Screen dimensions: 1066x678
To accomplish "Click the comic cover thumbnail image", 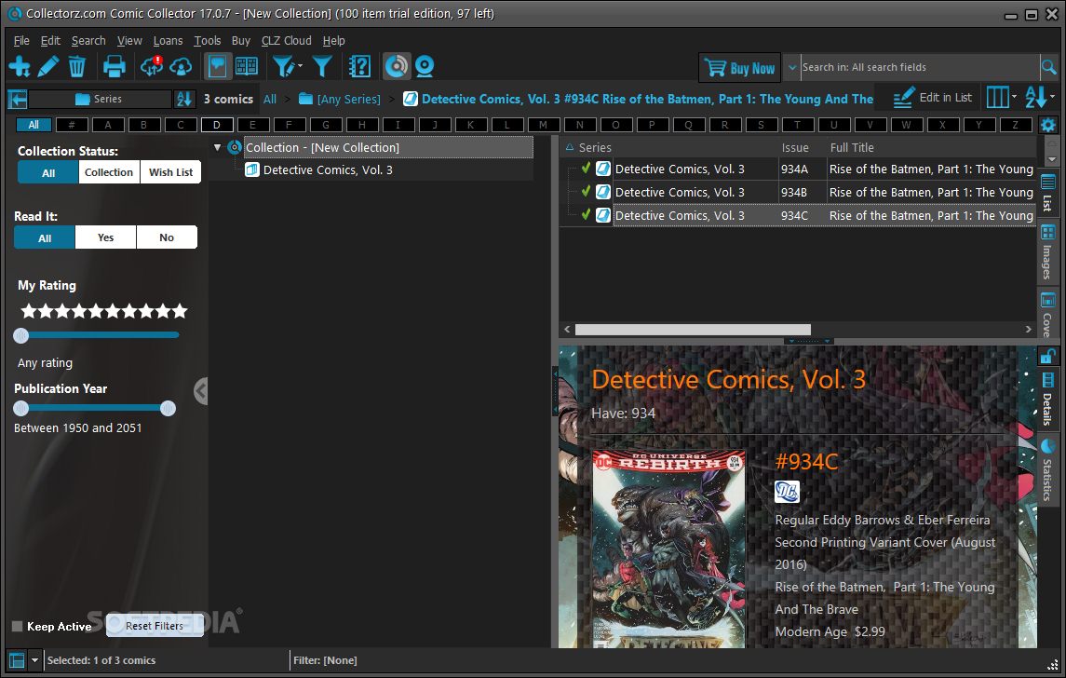I will pyautogui.click(x=669, y=549).
